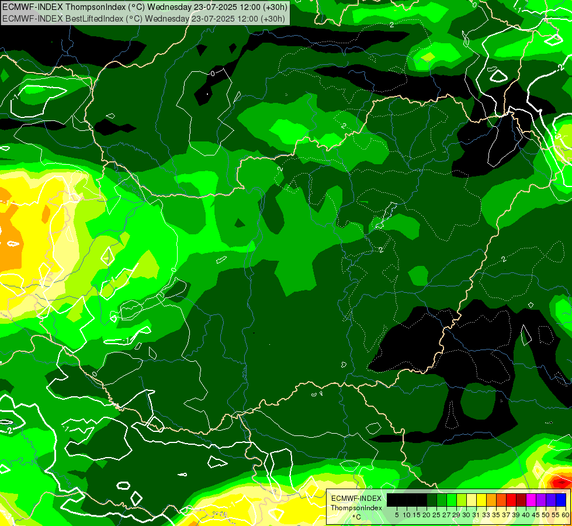Select the bright green legend swatch (27-29)
Image resolution: width=572 pixels, height=526 pixels.
pos(452,500)
